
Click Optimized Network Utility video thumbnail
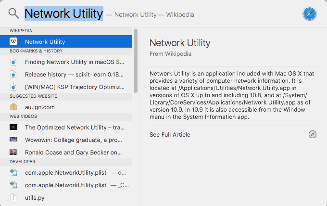click(13, 127)
